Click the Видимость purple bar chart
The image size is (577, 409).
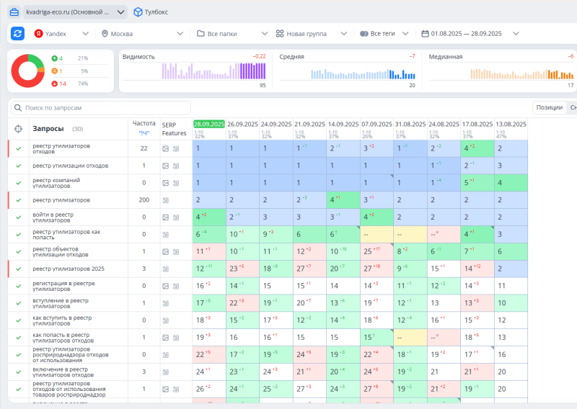(x=213, y=71)
